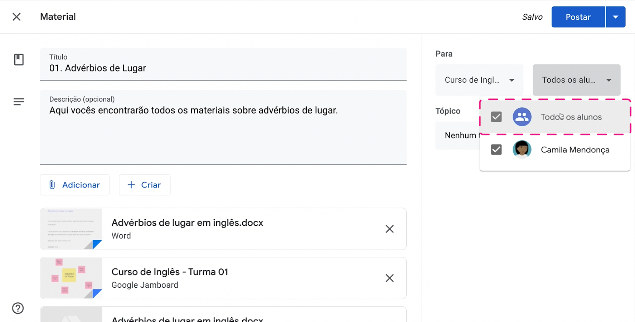The height and width of the screenshot is (322, 635).
Task: Open the Nenhum topic dropdown
Action: (x=457, y=135)
